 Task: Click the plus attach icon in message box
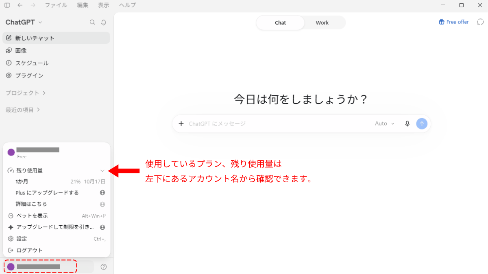[181, 123]
